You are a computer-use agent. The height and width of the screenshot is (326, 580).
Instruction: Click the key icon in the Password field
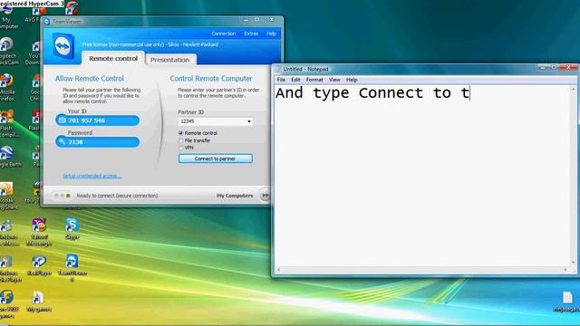63,141
